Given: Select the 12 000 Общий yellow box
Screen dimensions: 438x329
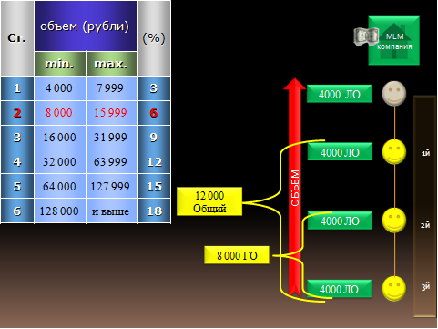Looking at the screenshot, I should 209,201.
